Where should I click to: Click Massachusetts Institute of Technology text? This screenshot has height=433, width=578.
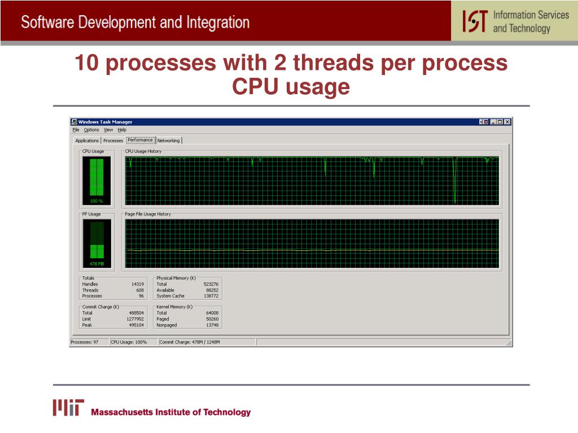(x=170, y=412)
